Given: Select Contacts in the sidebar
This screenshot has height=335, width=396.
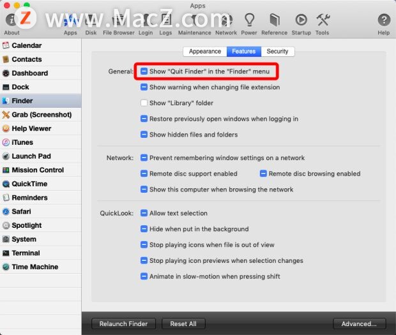Looking at the screenshot, I should tap(41, 59).
